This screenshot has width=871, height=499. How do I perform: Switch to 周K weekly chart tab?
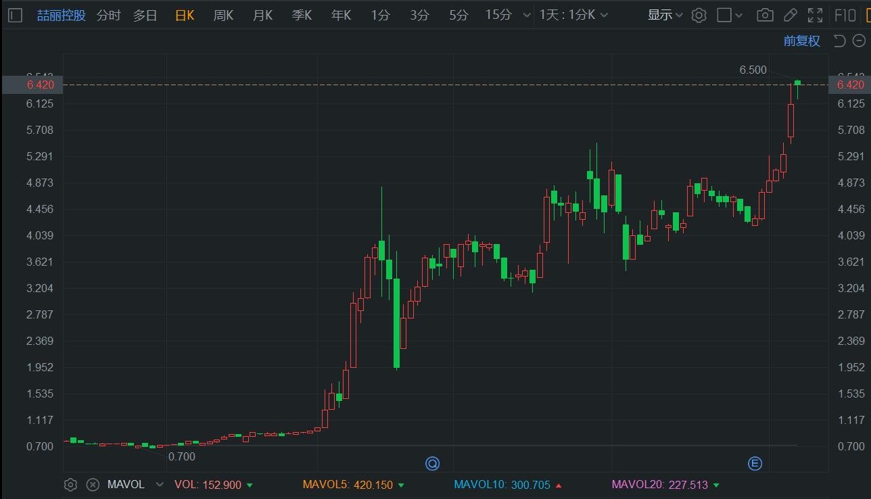(x=223, y=15)
